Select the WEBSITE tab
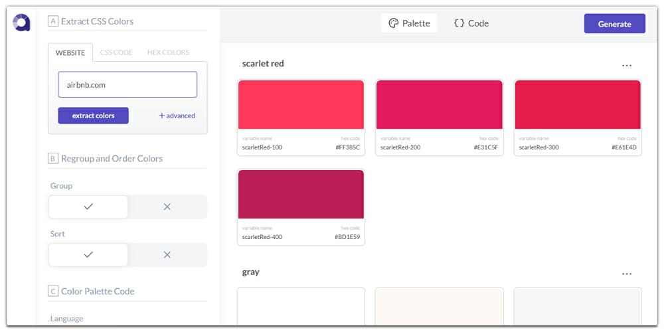664x332 pixels. (x=70, y=52)
